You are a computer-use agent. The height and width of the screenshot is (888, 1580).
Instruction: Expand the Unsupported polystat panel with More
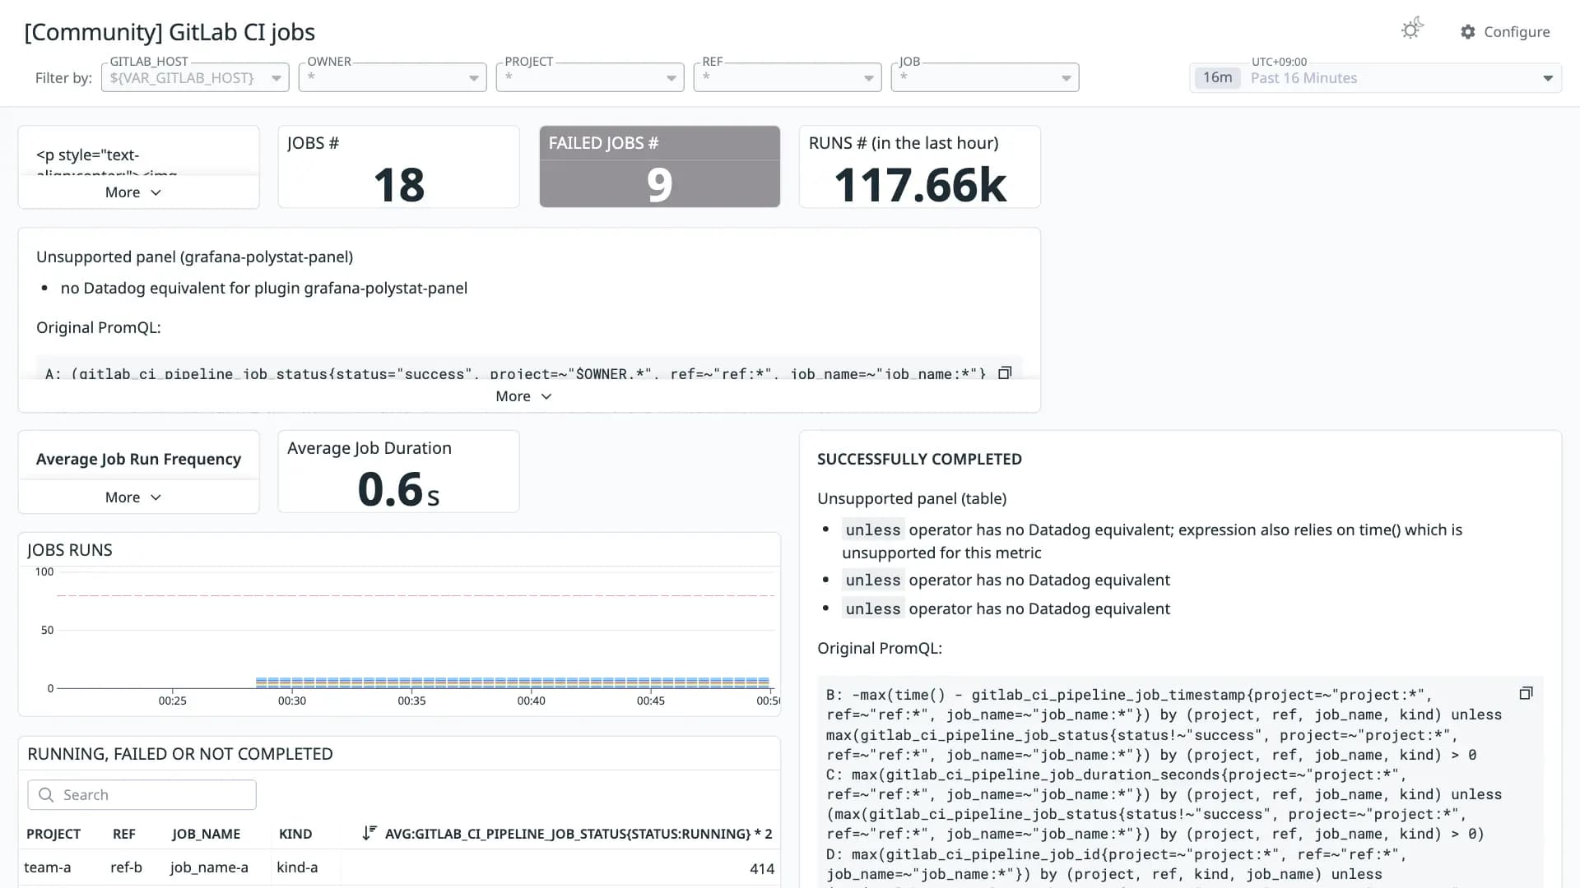523,396
